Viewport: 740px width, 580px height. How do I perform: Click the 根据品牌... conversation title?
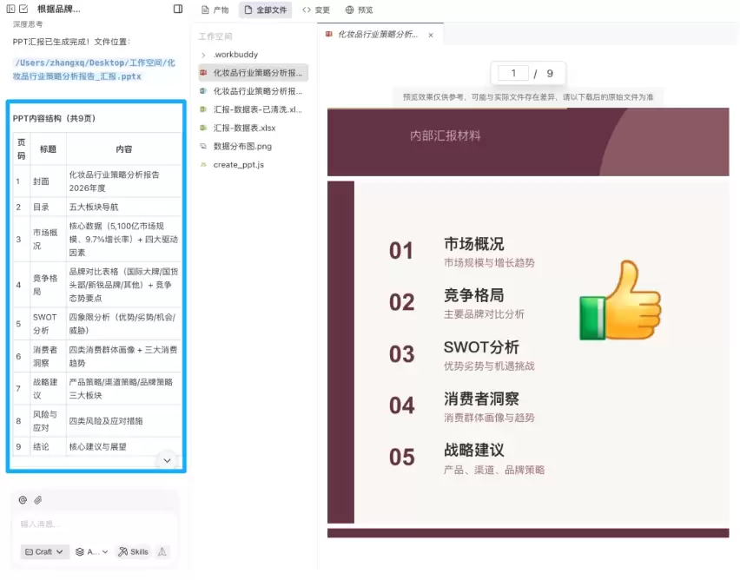tap(59, 9)
